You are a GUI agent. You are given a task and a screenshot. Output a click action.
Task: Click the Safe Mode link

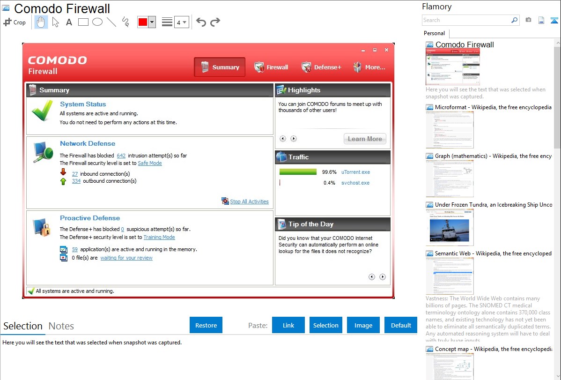click(x=150, y=163)
